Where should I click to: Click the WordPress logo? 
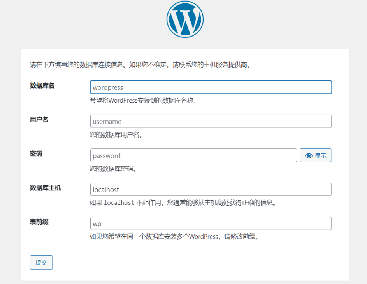click(185, 19)
